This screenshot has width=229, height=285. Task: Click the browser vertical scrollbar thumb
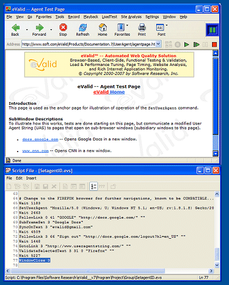coord(215,96)
